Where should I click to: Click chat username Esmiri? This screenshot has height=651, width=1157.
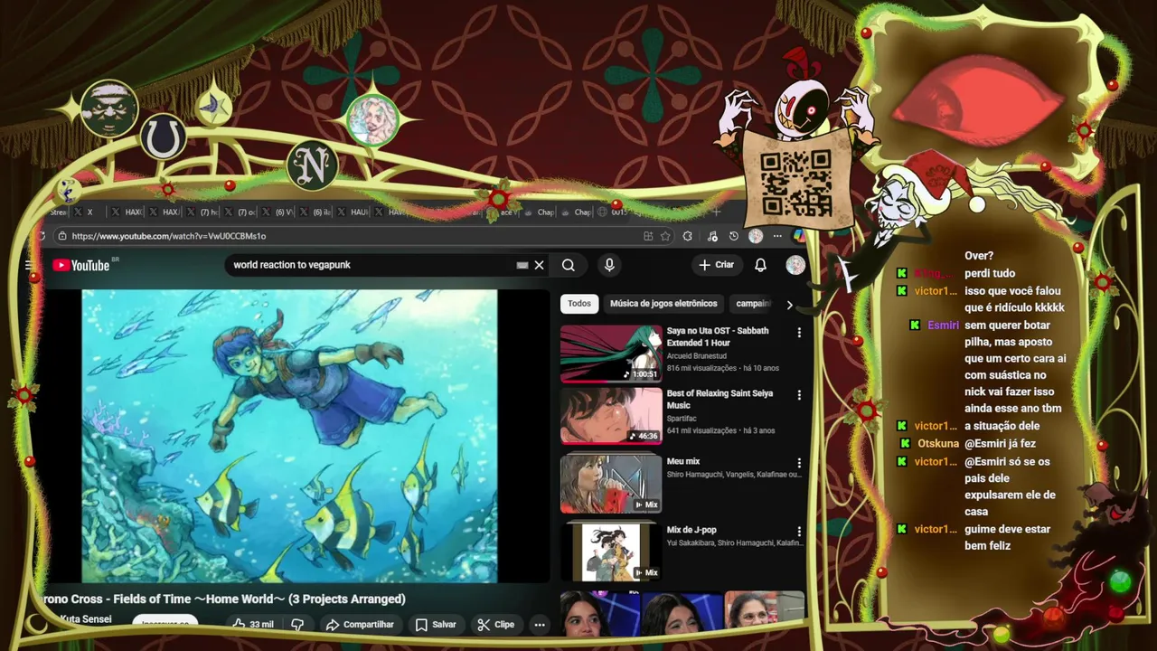click(x=943, y=325)
